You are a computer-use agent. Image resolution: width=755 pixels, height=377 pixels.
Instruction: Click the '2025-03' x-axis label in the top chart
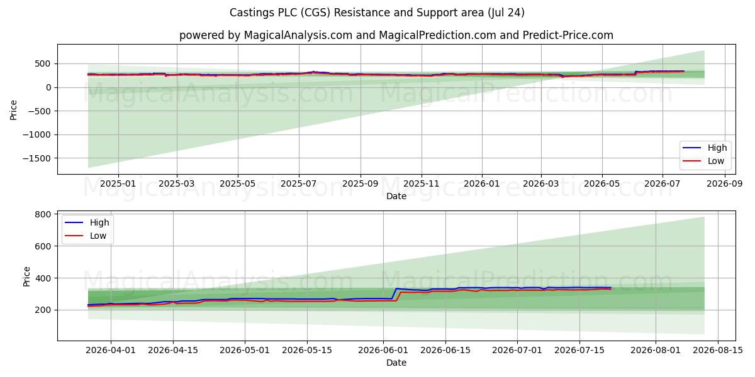click(177, 184)
